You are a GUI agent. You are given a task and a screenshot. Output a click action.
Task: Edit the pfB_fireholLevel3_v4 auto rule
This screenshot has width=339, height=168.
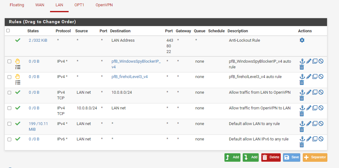(x=309, y=76)
